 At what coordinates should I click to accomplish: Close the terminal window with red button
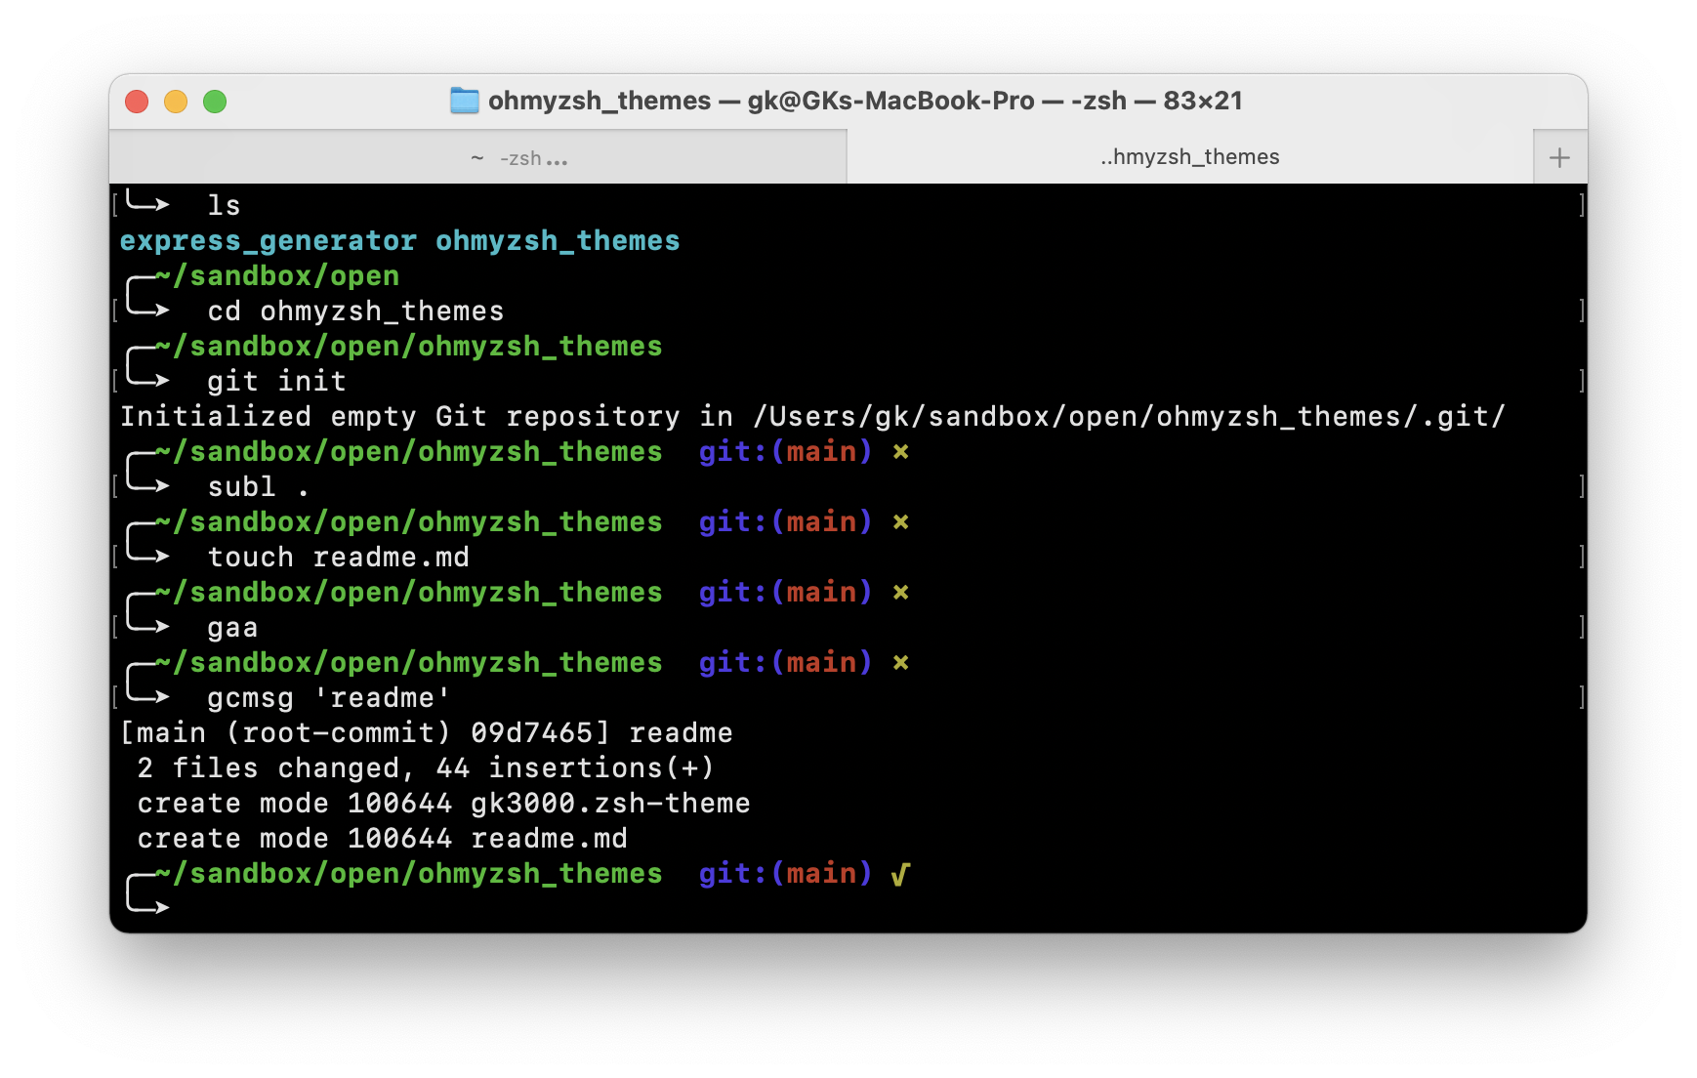[x=137, y=102]
